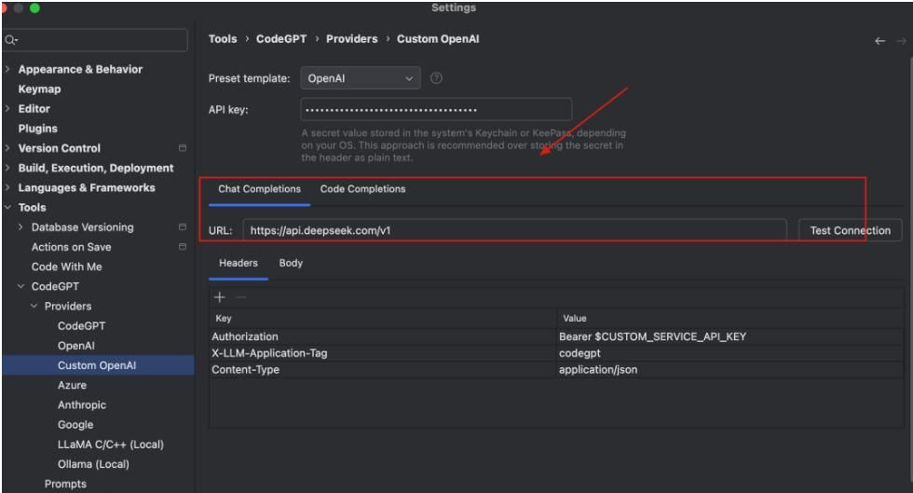This screenshot has height=493, width=913.
Task: Click the add header plus icon
Action: (x=220, y=296)
